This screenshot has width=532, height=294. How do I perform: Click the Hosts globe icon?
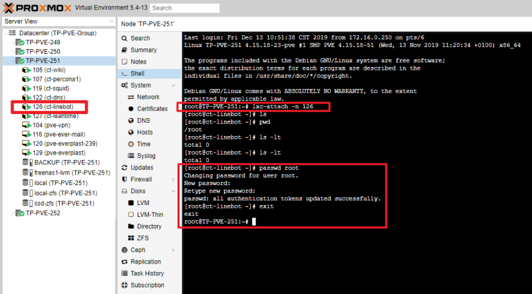pyautogui.click(x=130, y=133)
